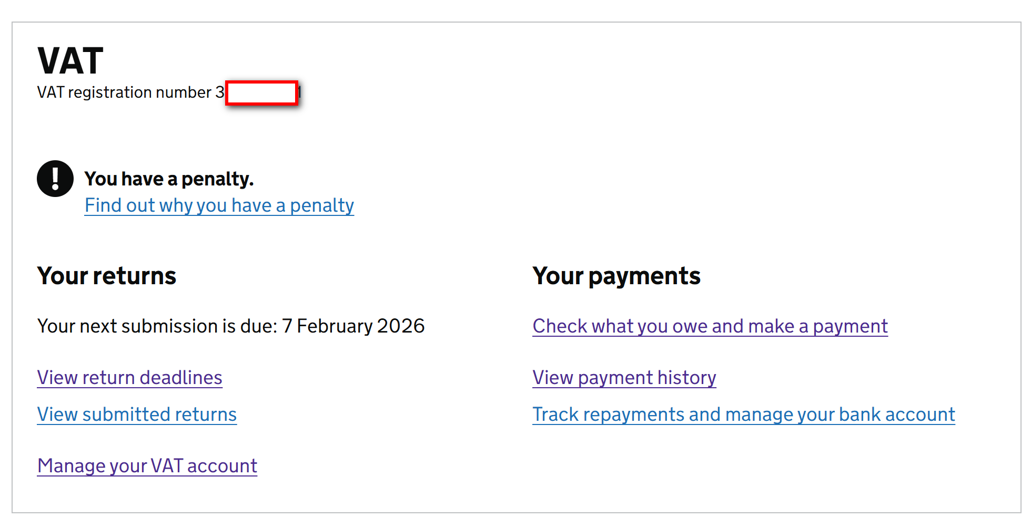Go to View submitted returns
This screenshot has height=518, width=1031.
tap(137, 415)
